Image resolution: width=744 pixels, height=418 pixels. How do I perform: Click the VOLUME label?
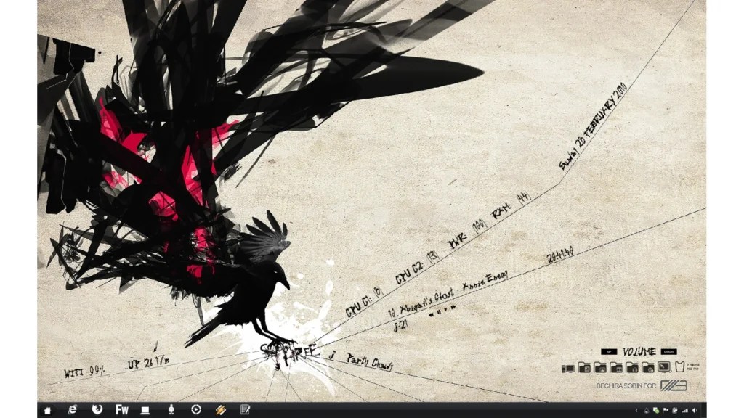pyautogui.click(x=639, y=352)
